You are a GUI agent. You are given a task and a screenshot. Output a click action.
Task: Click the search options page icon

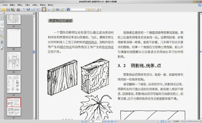(x=97, y=9)
